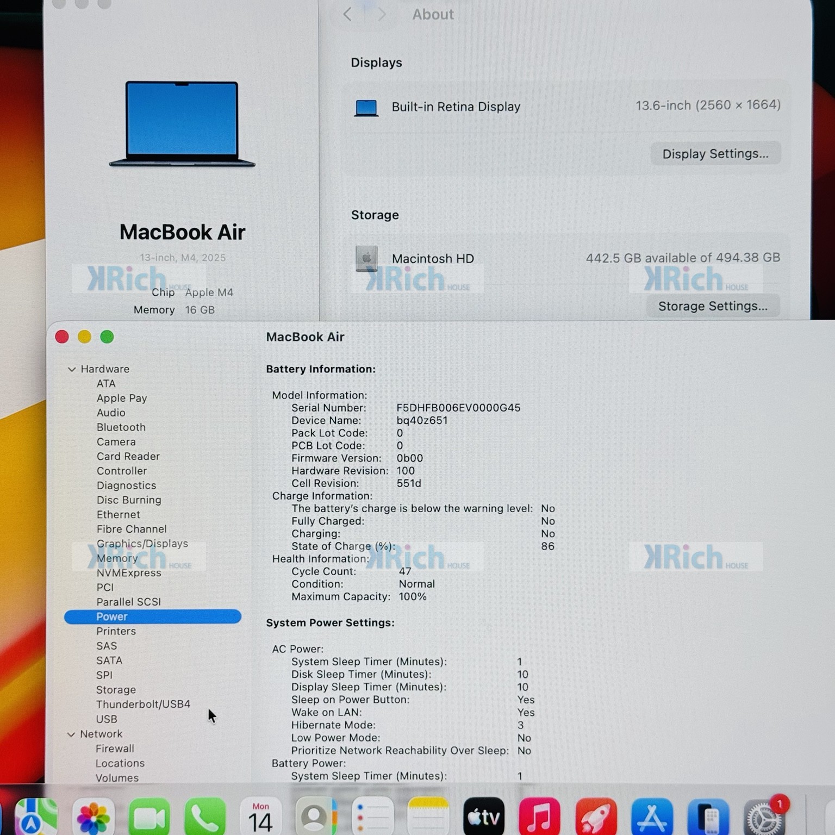The image size is (835, 835).
Task: Select Storage in the sidebar
Action: click(116, 690)
